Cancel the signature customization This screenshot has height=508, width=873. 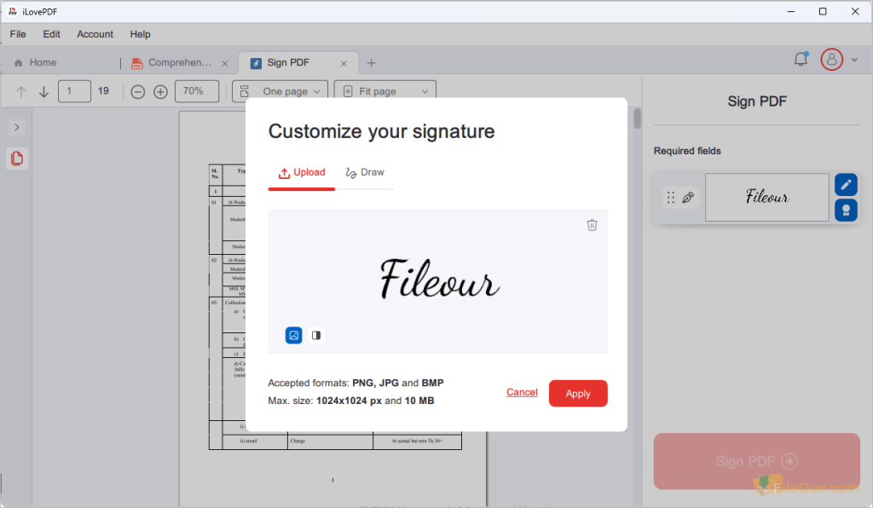point(522,392)
